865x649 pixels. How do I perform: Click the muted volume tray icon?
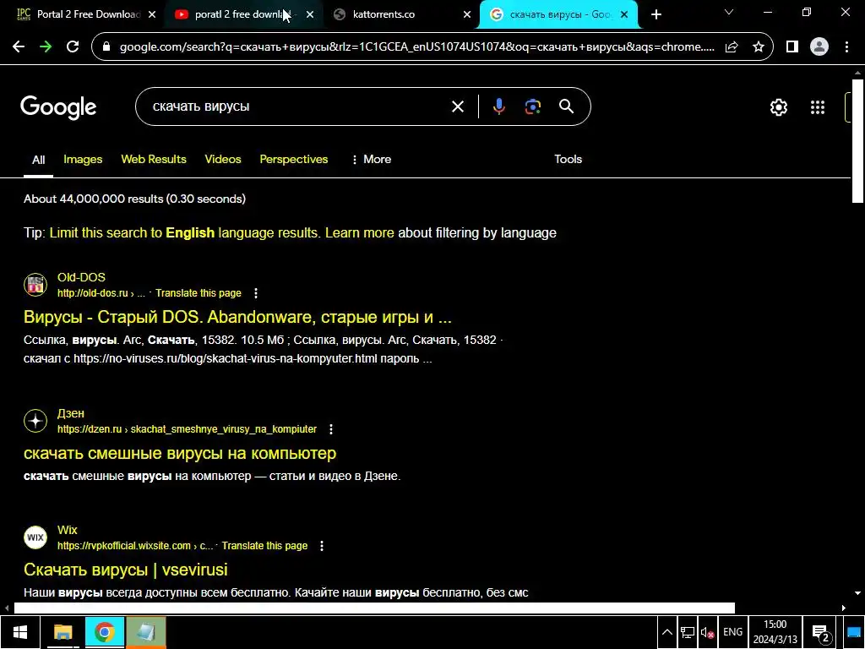(707, 632)
